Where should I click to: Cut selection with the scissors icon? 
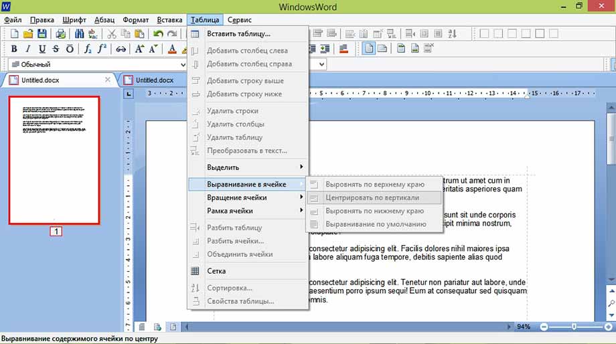click(112, 33)
